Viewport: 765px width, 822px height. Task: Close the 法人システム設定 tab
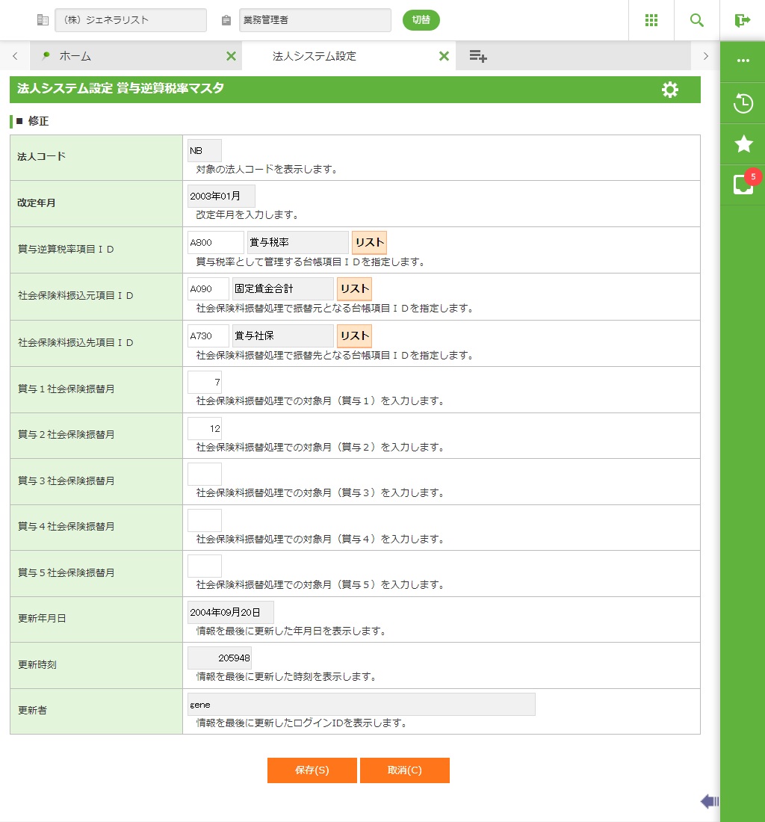tap(444, 56)
